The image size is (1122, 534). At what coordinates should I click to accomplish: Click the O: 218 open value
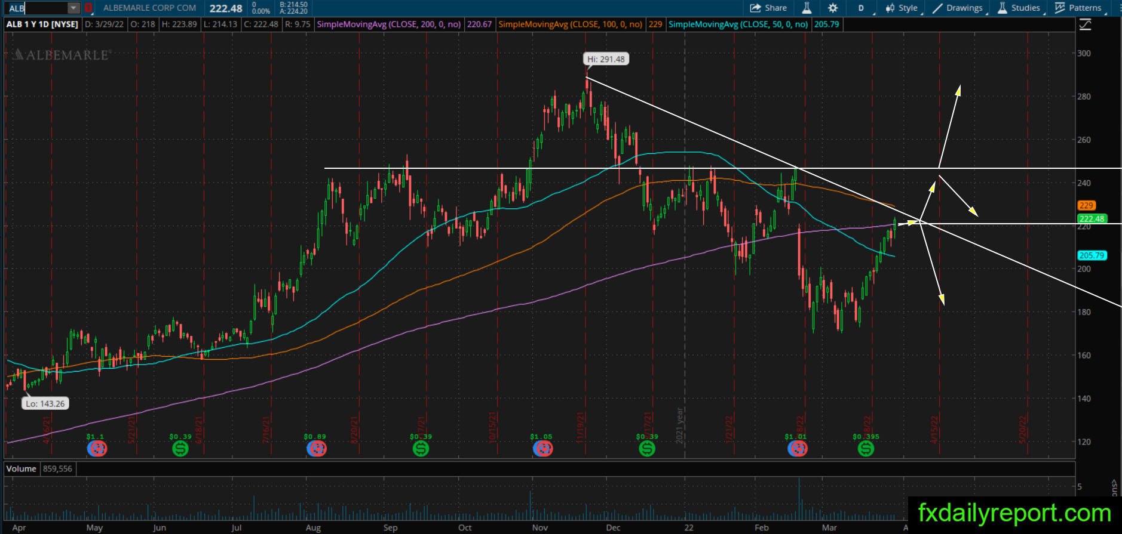143,24
